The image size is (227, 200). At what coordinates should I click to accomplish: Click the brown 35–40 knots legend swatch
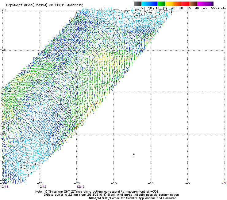pyautogui.click(x=193, y=4)
